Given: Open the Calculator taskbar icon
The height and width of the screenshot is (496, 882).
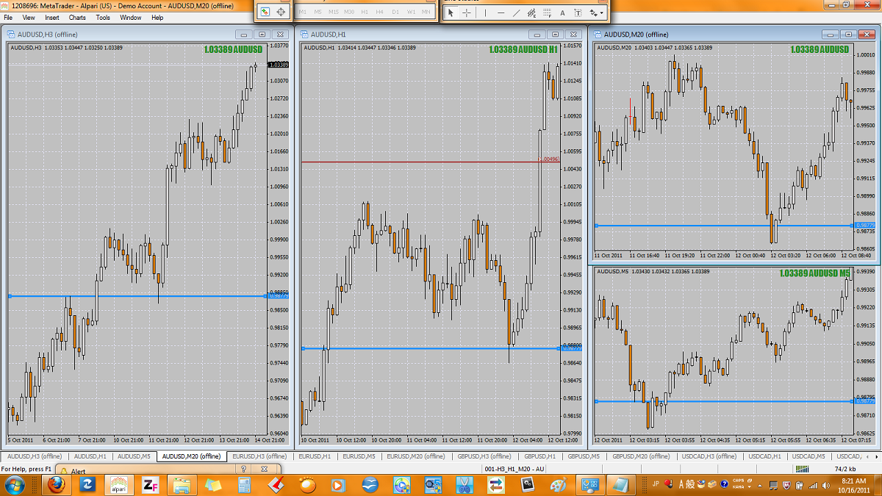Looking at the screenshot, I should [244, 484].
